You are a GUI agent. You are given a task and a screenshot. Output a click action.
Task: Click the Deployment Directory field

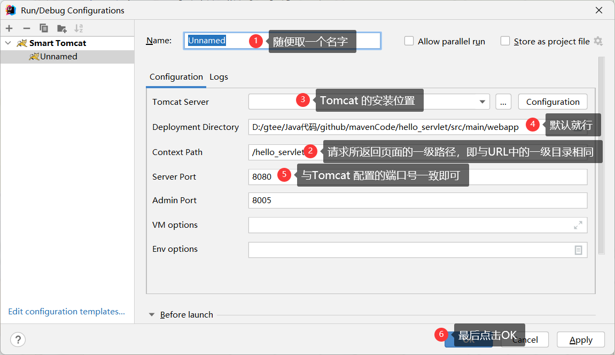(418, 127)
